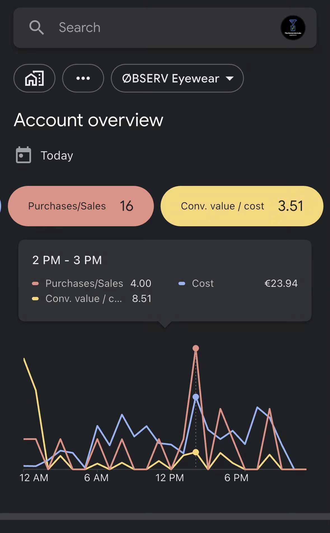The height and width of the screenshot is (533, 330).
Task: Select the blue Cost data point on chart
Action: tap(196, 397)
